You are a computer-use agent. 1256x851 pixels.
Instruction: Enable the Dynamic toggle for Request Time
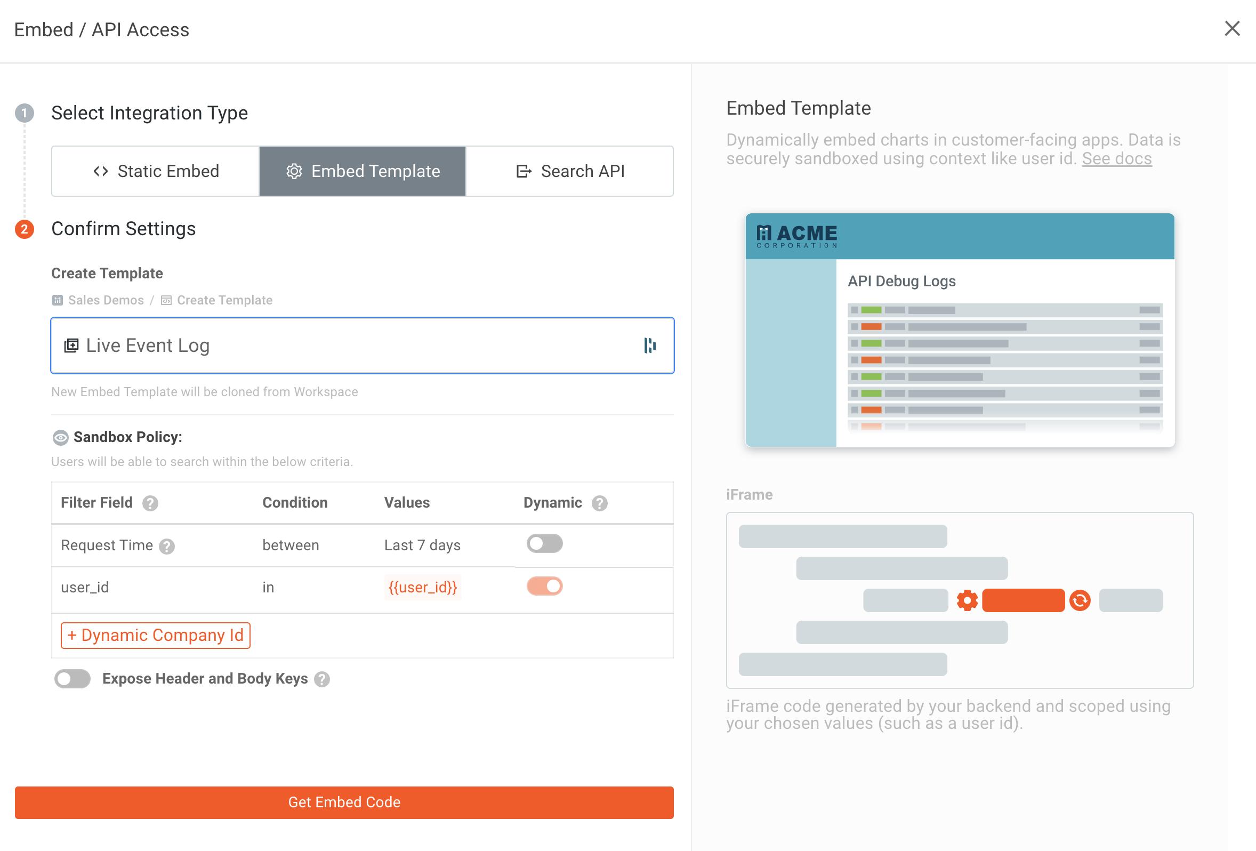click(x=544, y=544)
